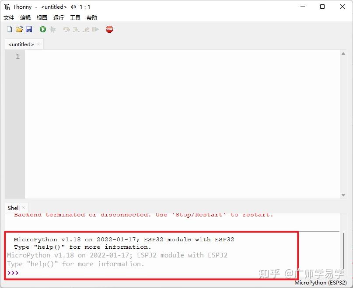Viewport: 353px width, 288px height.
Task: Open the 文件 menu
Action: point(9,17)
